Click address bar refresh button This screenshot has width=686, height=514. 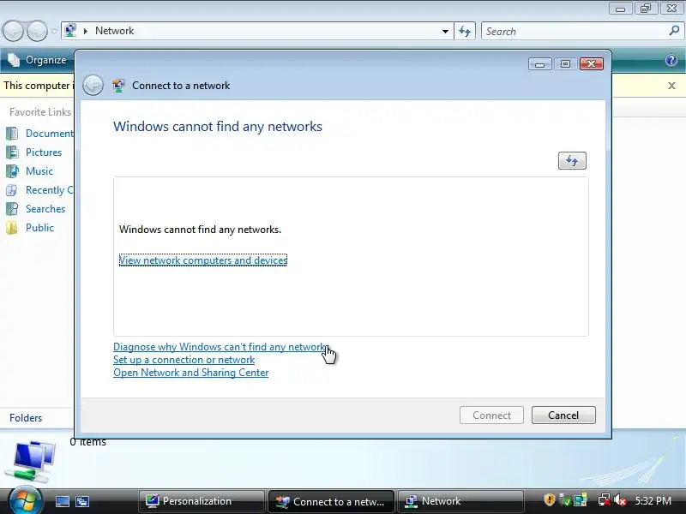(x=465, y=32)
